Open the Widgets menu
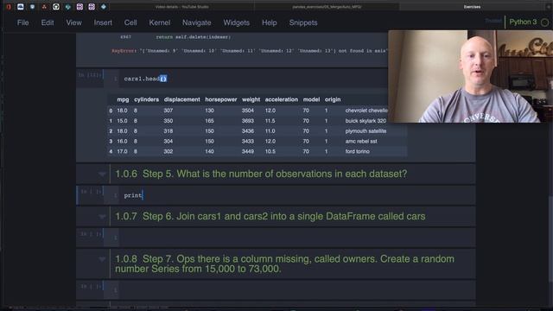 tap(236, 22)
